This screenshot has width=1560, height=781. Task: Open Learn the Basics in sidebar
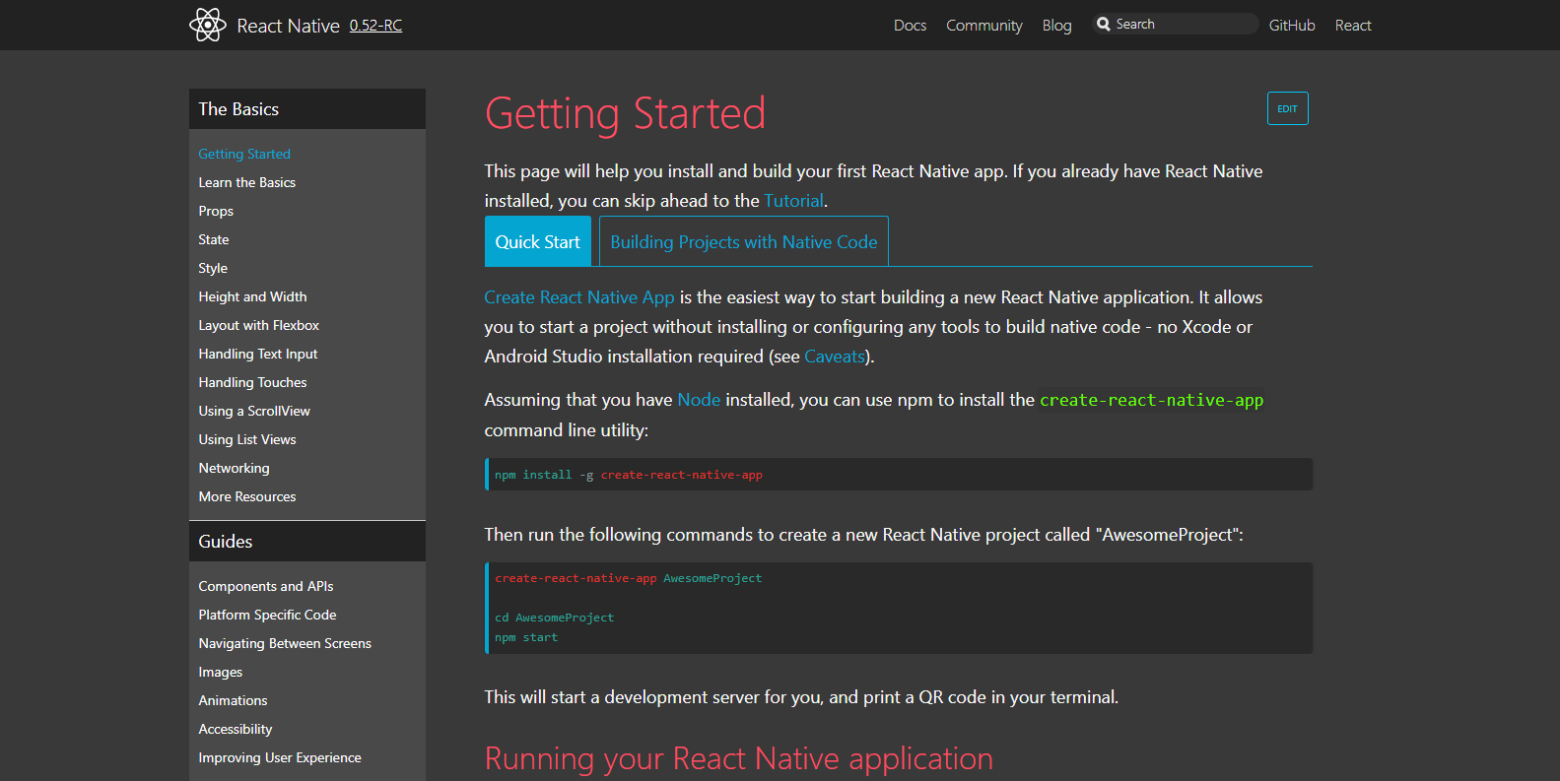tap(247, 182)
